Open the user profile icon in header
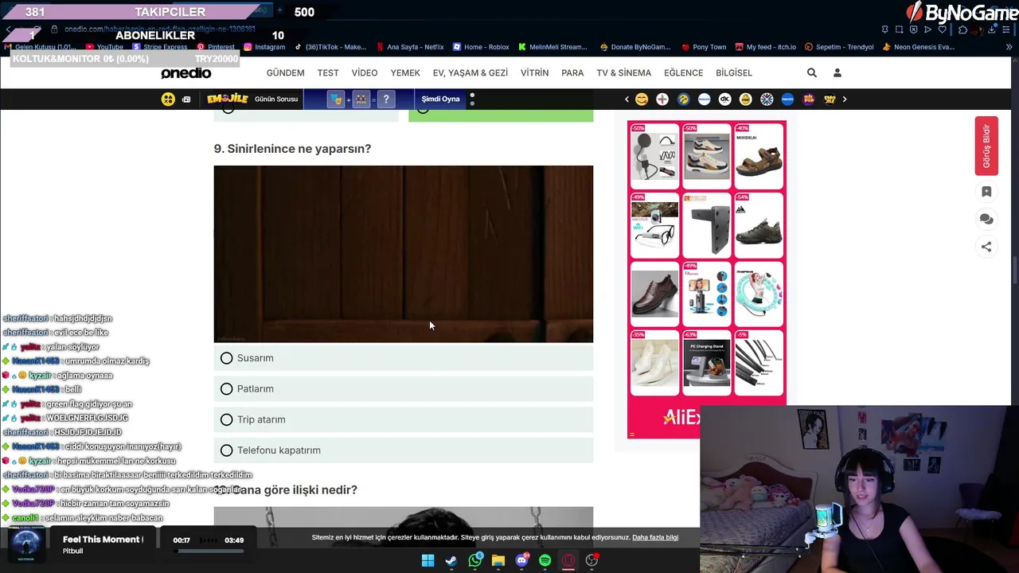Viewport: 1019px width, 573px height. click(x=837, y=72)
